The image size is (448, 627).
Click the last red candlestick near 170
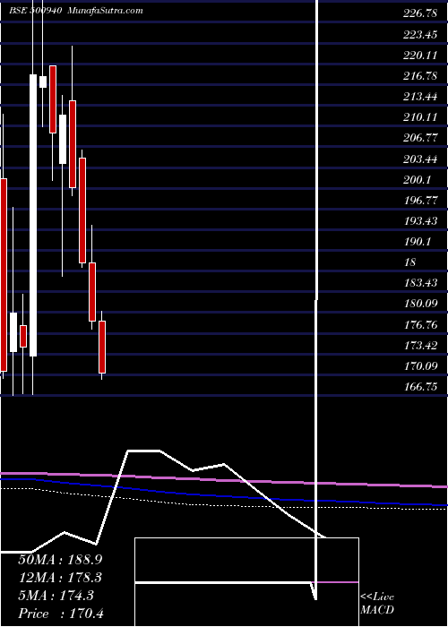(102, 347)
